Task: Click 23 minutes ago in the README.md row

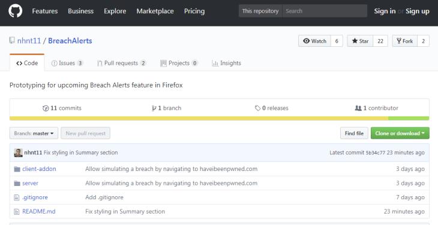Action: click(x=404, y=212)
